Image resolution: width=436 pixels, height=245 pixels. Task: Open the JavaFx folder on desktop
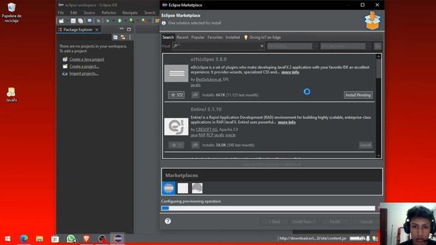(x=11, y=95)
